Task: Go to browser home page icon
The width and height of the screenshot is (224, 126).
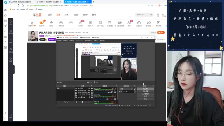Action: click(x=23, y=6)
